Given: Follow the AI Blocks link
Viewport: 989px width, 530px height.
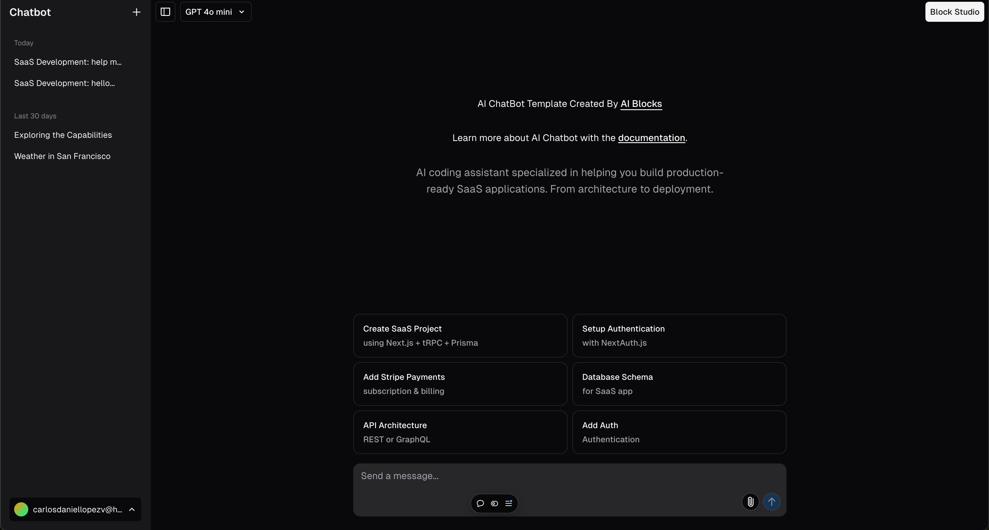Looking at the screenshot, I should (x=641, y=104).
